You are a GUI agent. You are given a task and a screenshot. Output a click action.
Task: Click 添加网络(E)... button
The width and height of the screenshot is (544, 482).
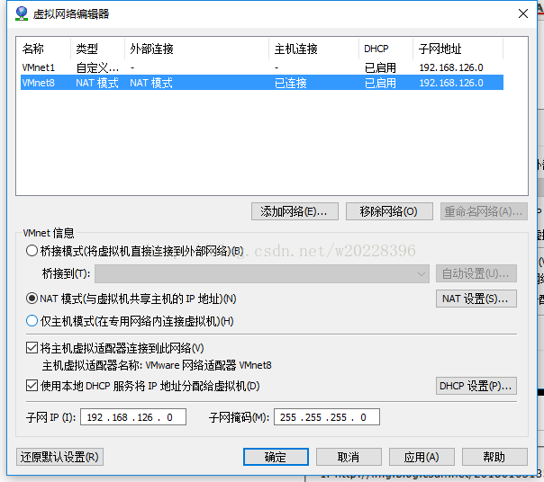coord(295,211)
